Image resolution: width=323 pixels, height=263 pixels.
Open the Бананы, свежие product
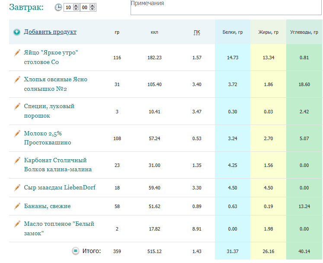(48, 206)
